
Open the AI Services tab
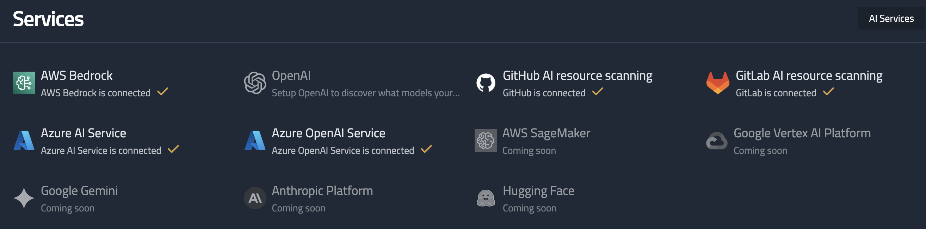891,18
